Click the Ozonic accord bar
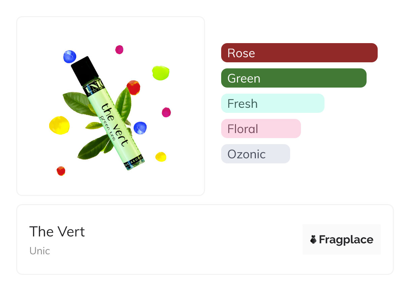The width and height of the screenshot is (410, 291). pyautogui.click(x=255, y=154)
